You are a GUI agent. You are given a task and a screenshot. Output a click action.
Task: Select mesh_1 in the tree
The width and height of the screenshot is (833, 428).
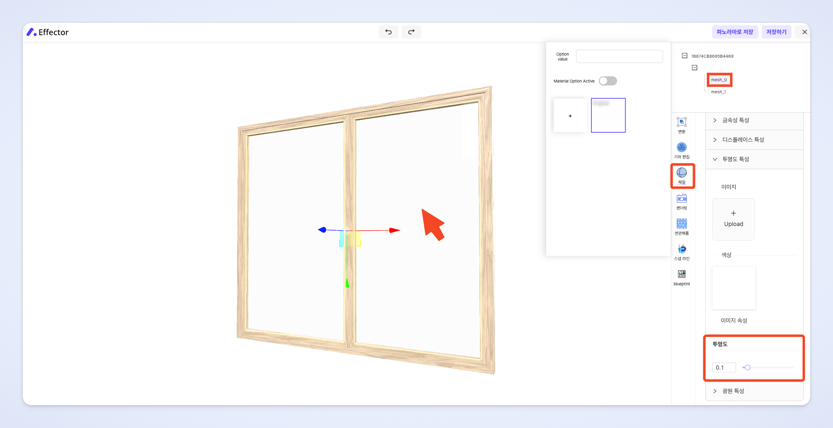coord(719,92)
